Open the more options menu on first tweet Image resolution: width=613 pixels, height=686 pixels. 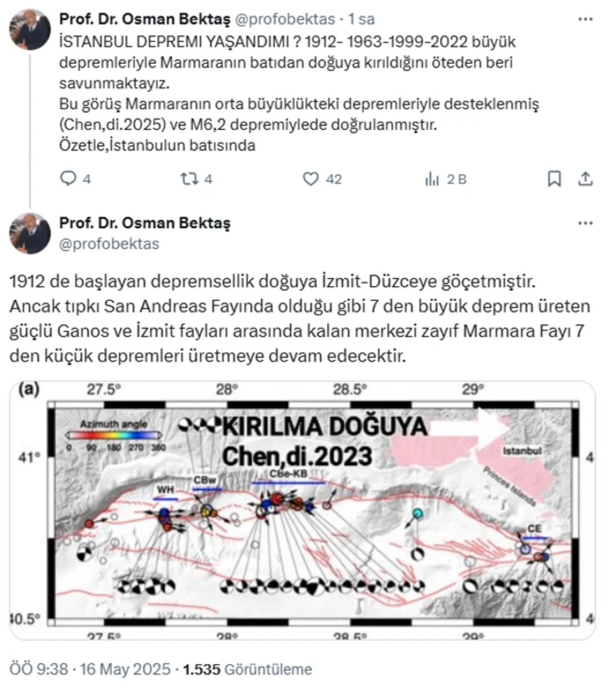(585, 19)
